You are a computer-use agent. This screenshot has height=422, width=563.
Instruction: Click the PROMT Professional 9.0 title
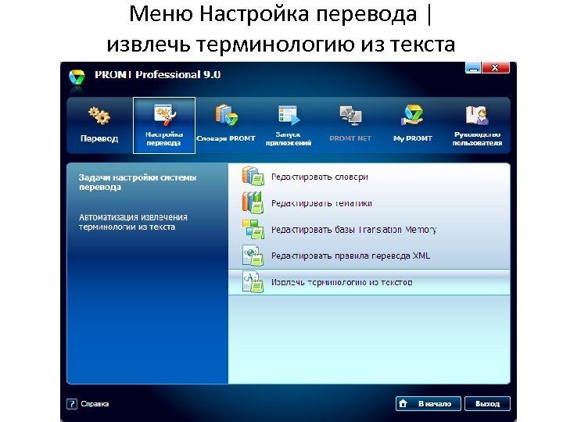[158, 75]
